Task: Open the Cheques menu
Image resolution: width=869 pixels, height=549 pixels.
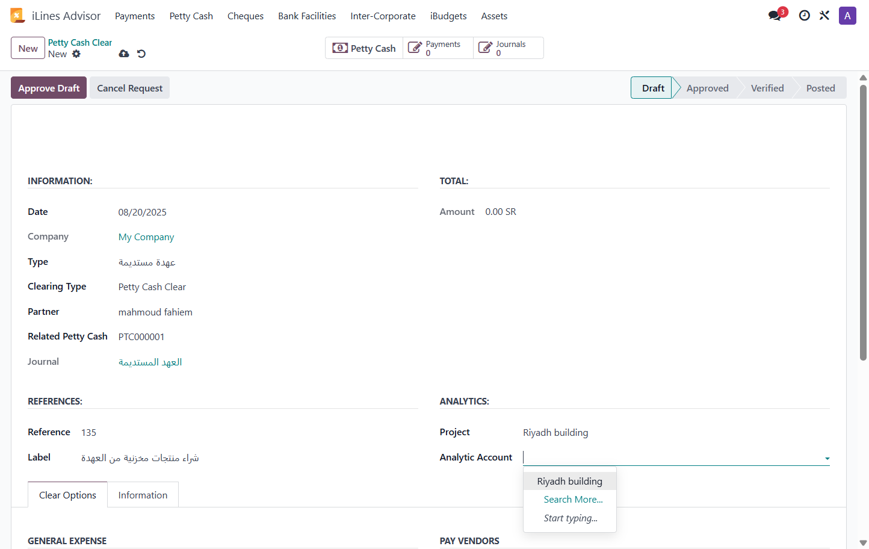Action: [x=246, y=16]
